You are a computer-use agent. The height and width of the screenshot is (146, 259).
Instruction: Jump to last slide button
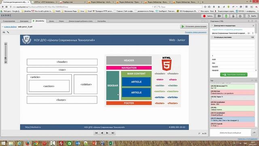coord(113,133)
